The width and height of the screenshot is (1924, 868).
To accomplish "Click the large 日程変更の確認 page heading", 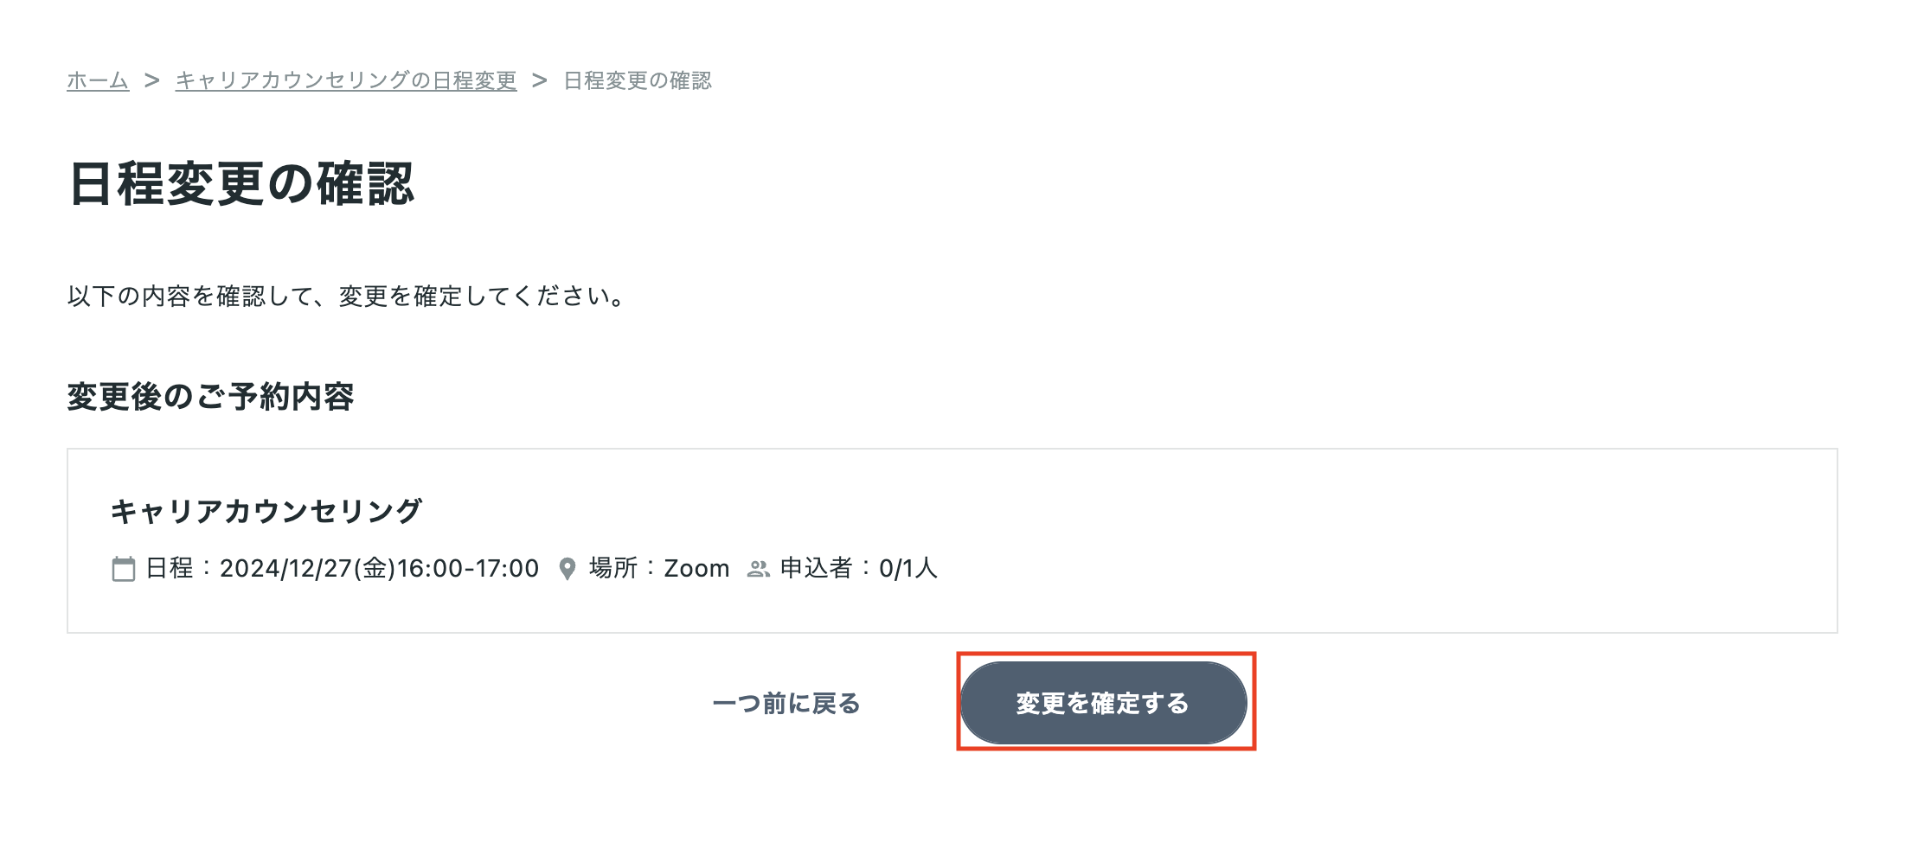I will 241,184.
